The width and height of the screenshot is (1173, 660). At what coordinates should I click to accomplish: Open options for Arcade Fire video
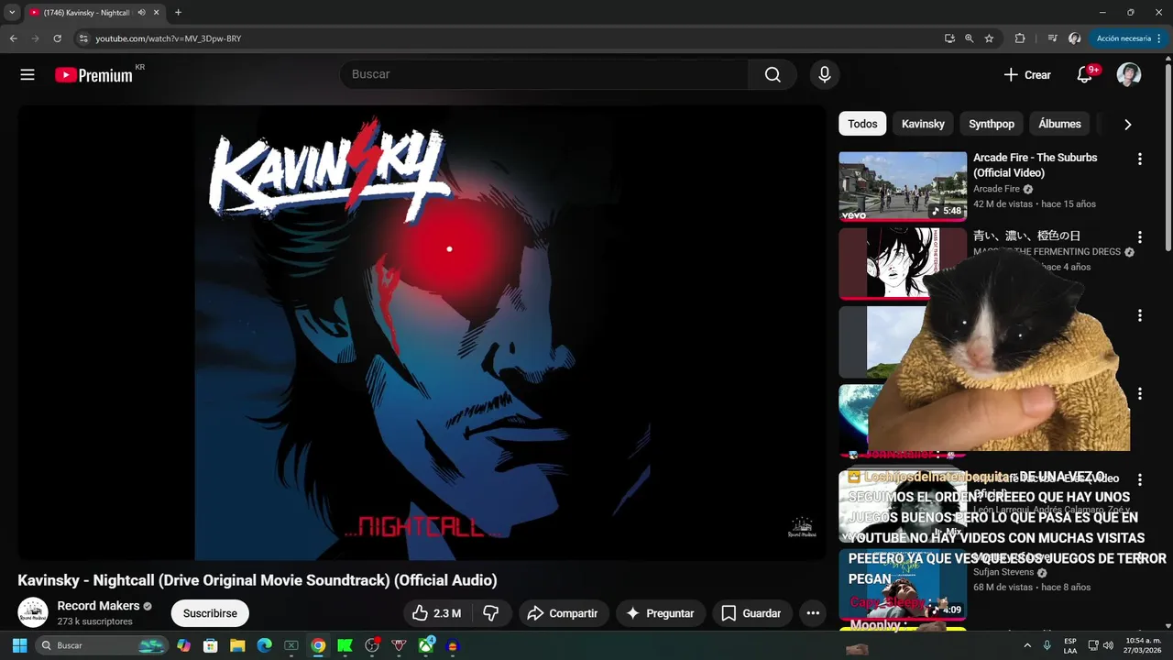pos(1139,159)
